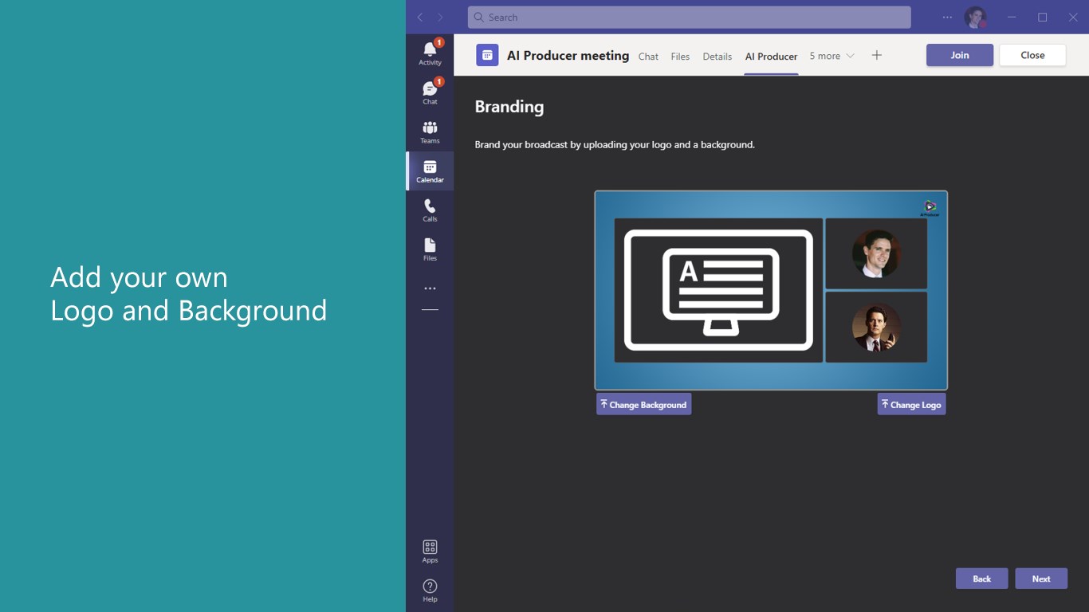Screen dimensions: 1089x612
Task: Open settings and more menu in title bar
Action: coord(947,17)
